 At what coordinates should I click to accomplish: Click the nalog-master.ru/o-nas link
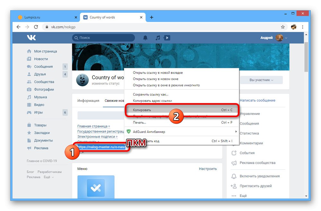(101, 147)
